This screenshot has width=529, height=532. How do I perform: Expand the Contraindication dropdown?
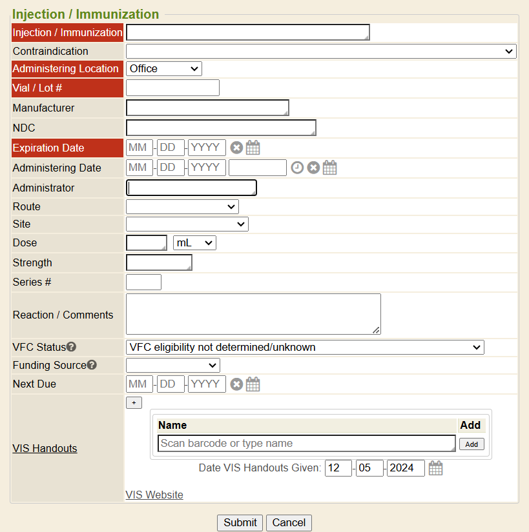(321, 52)
